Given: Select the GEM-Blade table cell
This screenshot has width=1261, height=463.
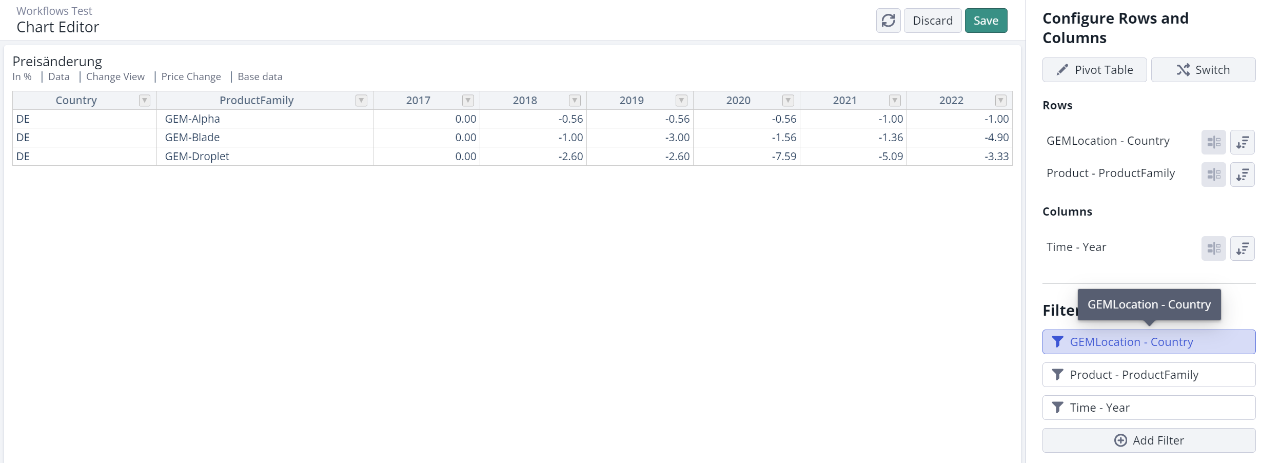Looking at the screenshot, I should (x=192, y=138).
